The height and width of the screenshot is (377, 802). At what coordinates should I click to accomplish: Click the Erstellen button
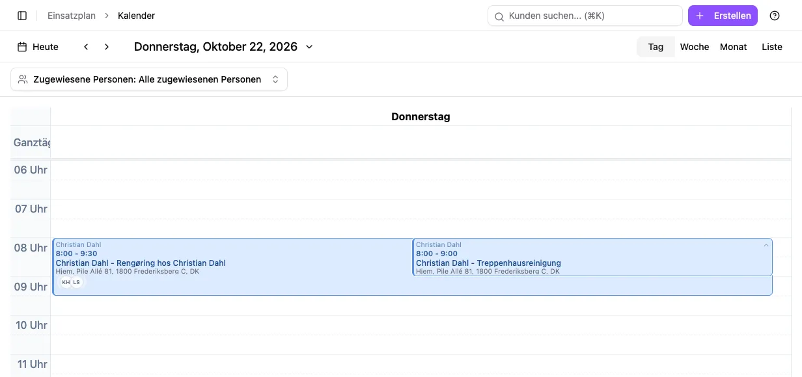[723, 16]
